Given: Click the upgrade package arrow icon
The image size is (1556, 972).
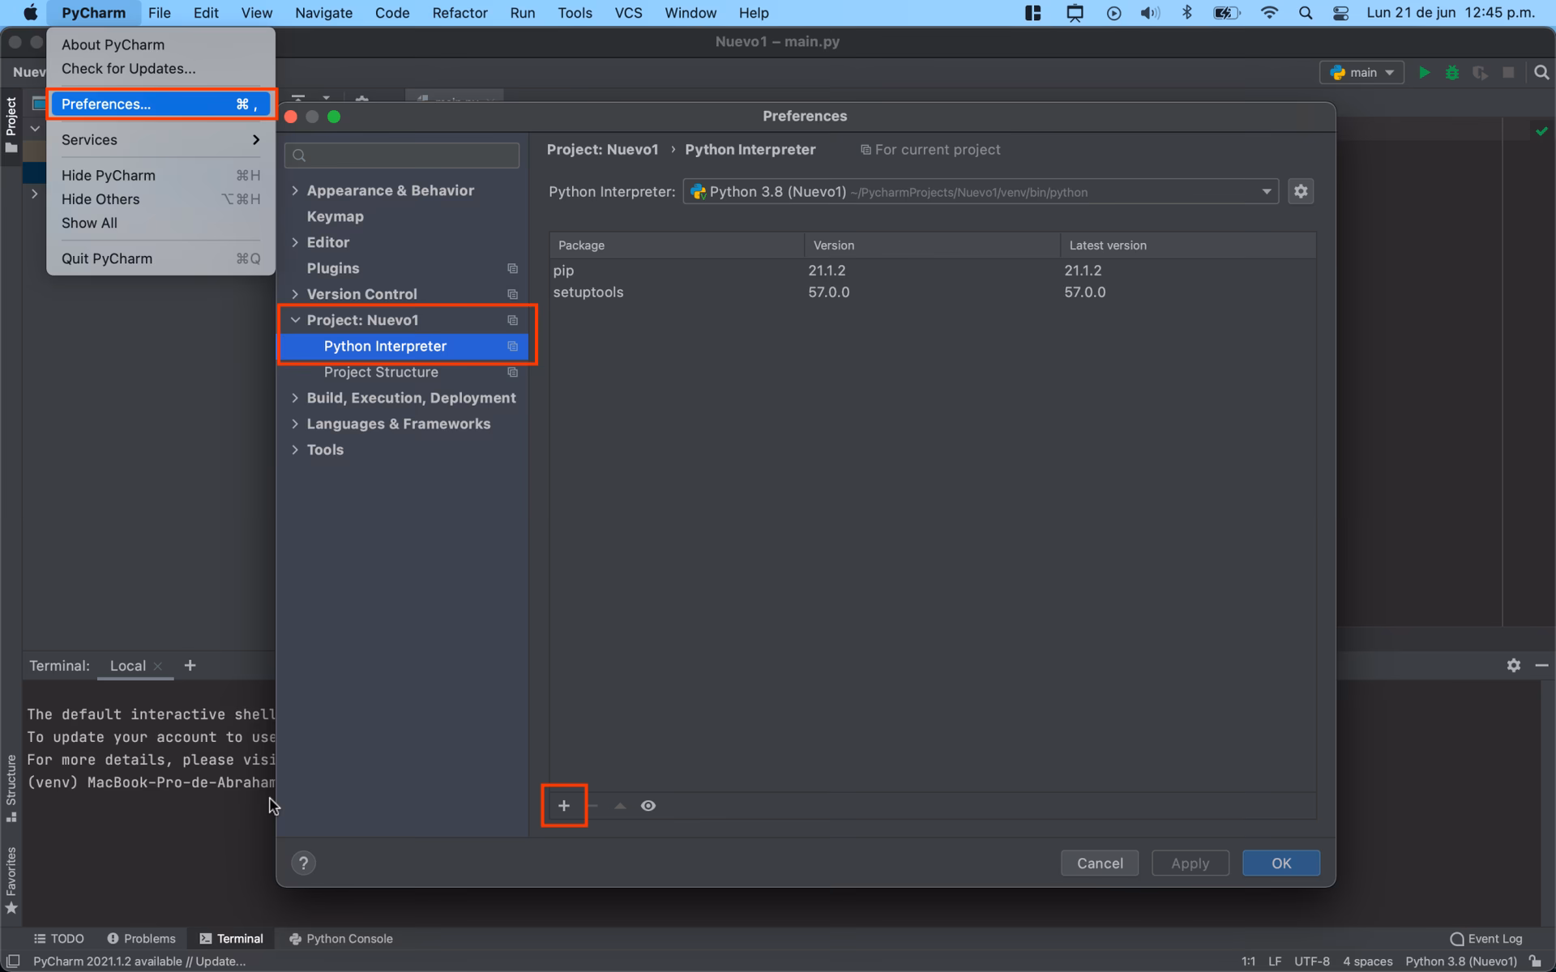Looking at the screenshot, I should [x=620, y=806].
